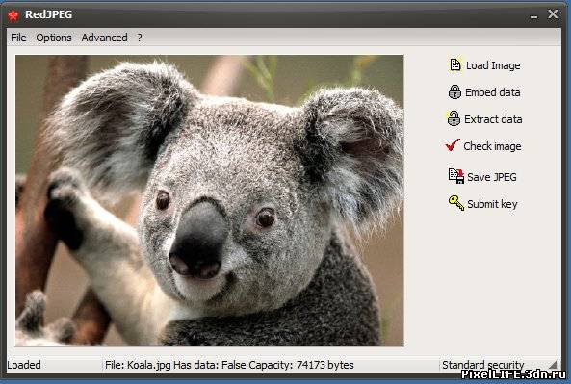The height and width of the screenshot is (384, 571).
Task: Click the Embed data text
Action: click(x=492, y=92)
